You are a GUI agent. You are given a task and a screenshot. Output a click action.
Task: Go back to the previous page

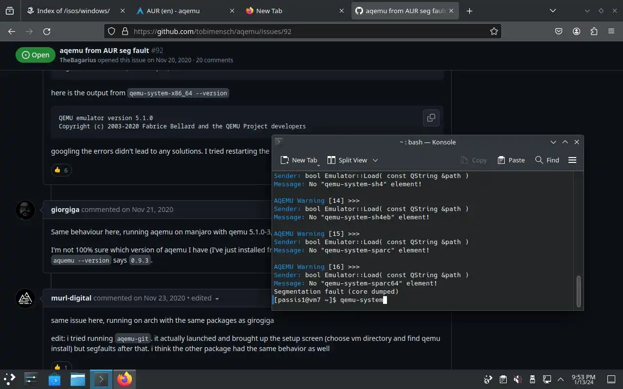[x=12, y=31]
